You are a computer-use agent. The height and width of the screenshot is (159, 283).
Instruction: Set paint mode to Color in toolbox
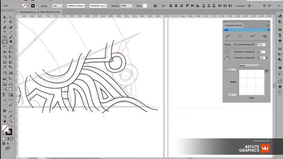pyautogui.click(x=4, y=139)
